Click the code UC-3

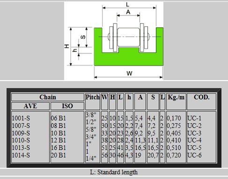[194, 133]
